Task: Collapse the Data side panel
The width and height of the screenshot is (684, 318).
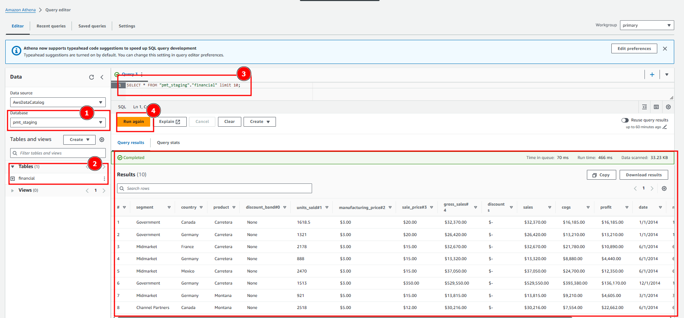Action: [x=102, y=77]
